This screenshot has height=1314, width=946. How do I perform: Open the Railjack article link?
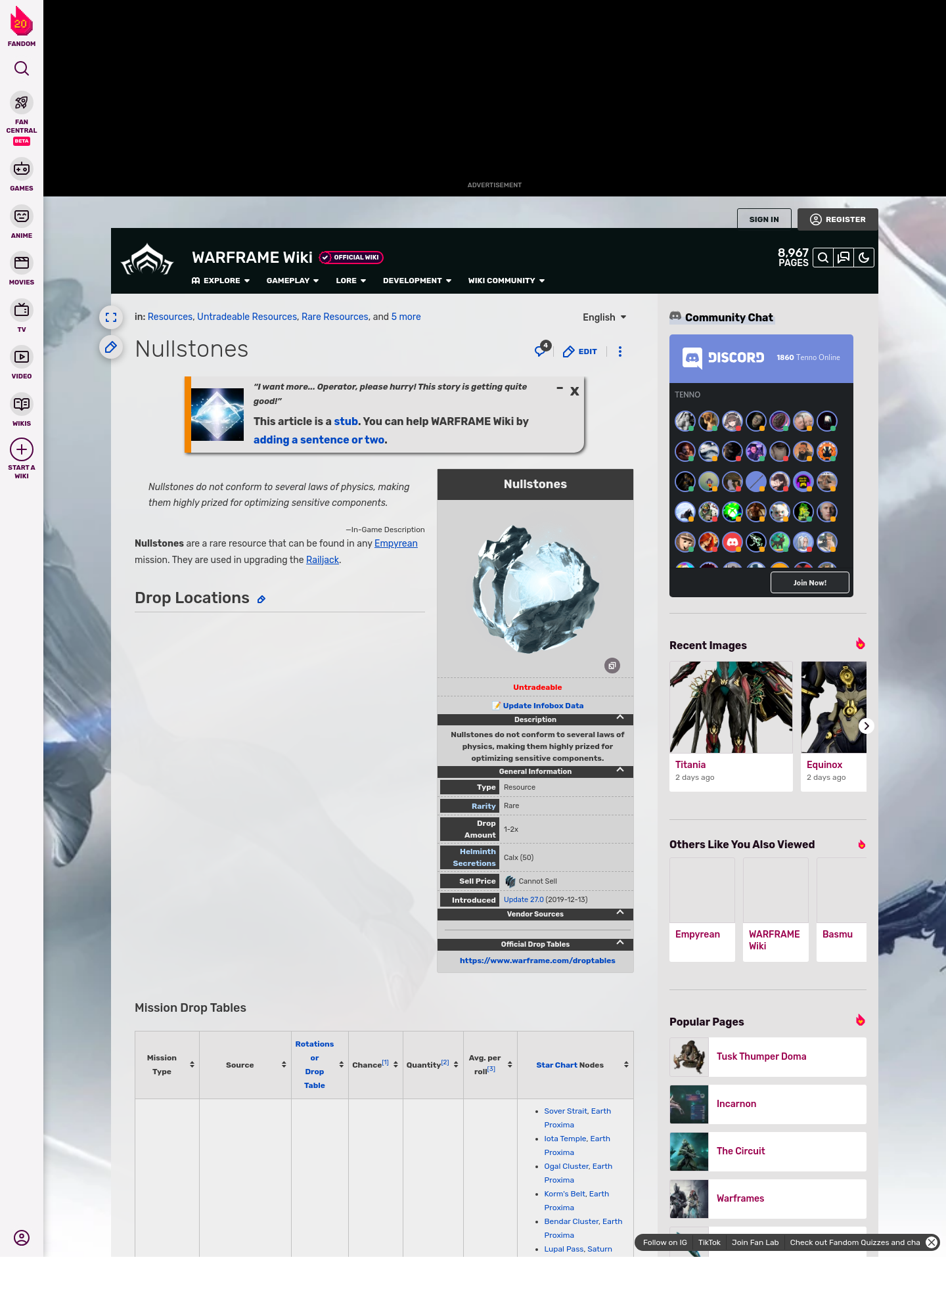[323, 560]
